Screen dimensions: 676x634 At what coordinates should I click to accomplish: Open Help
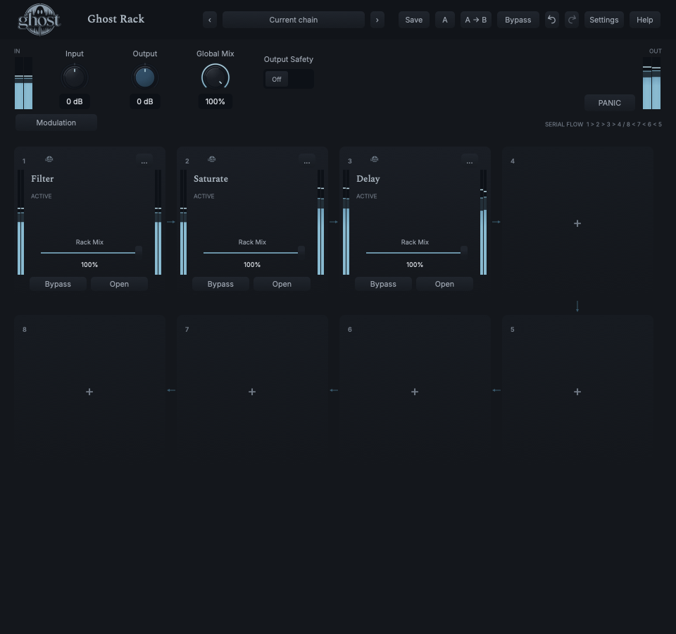pyautogui.click(x=644, y=20)
